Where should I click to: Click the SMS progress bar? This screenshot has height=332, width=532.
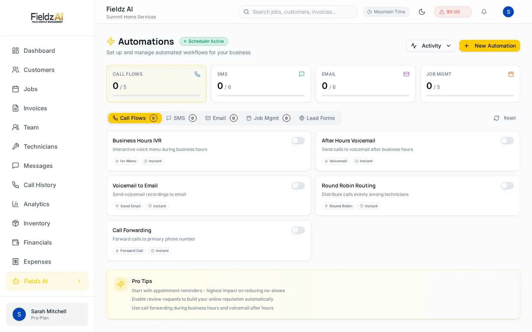261,96
